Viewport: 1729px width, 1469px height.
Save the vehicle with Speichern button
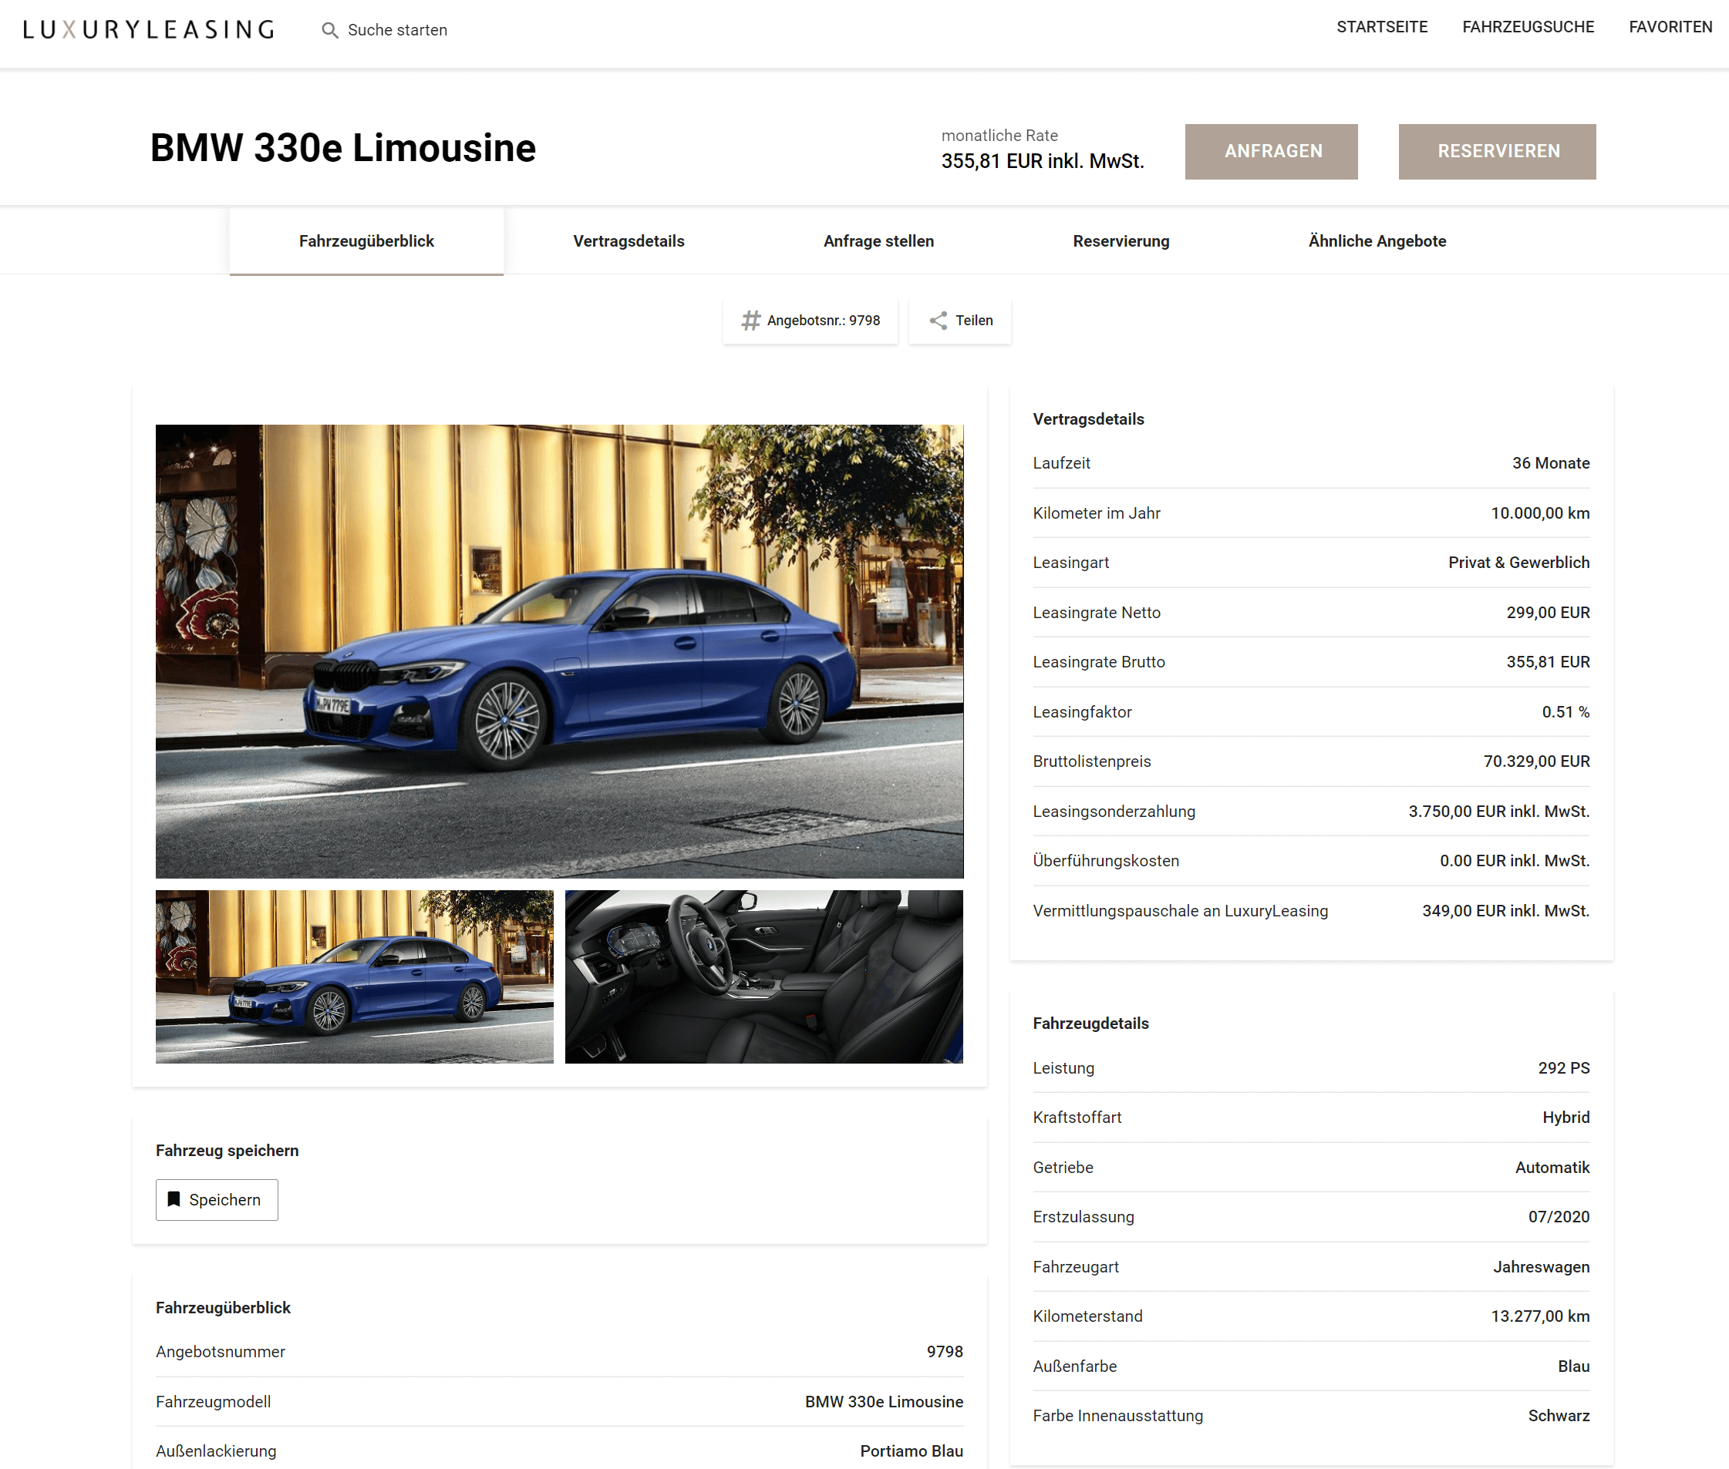point(217,1199)
